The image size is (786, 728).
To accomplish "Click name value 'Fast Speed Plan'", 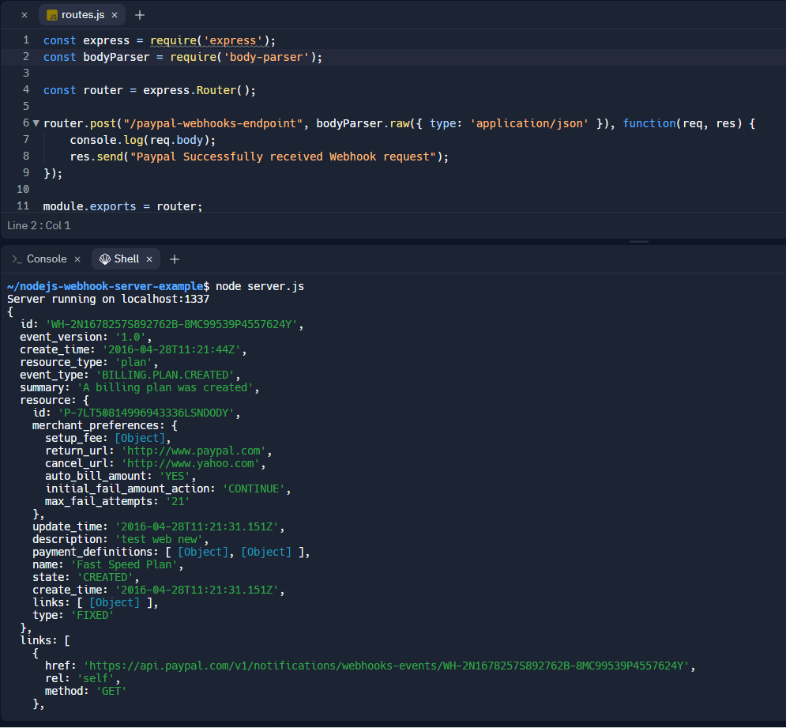I will 124,564.
